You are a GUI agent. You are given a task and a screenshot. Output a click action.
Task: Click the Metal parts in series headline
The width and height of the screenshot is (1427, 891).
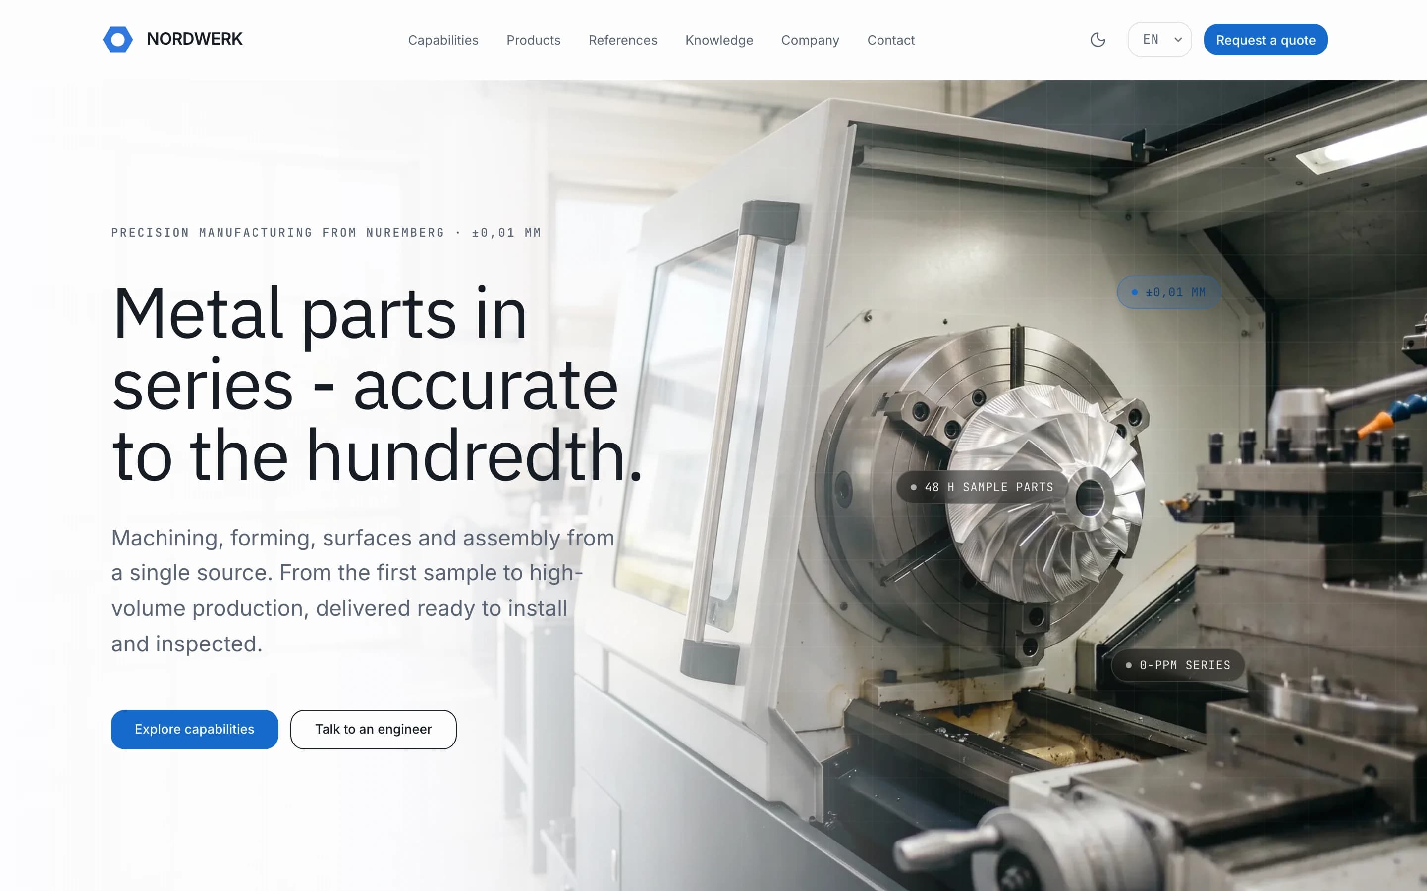tap(377, 384)
